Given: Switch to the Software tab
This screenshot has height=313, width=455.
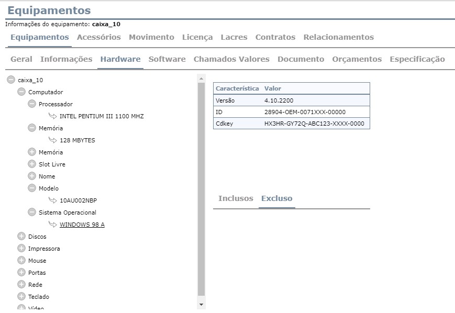Looking at the screenshot, I should click(x=167, y=59).
